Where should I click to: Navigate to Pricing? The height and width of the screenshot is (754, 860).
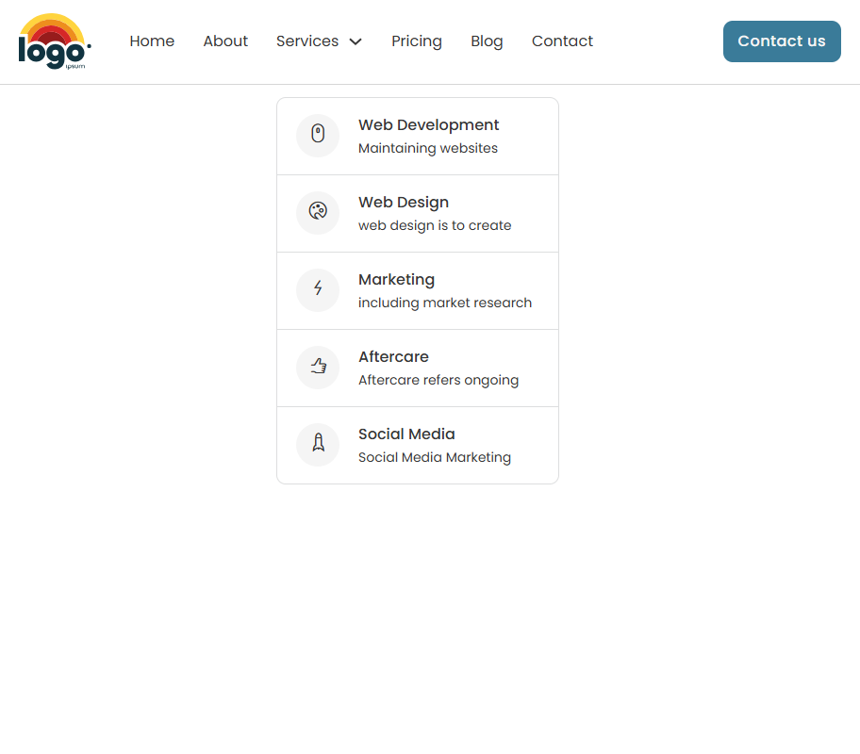coord(417,41)
